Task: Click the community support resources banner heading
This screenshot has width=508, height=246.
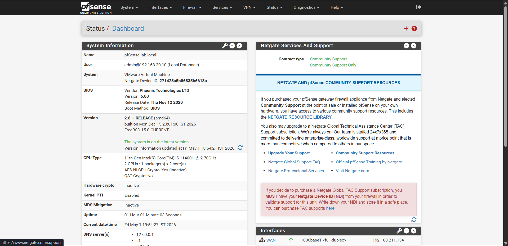Action: click(338, 83)
